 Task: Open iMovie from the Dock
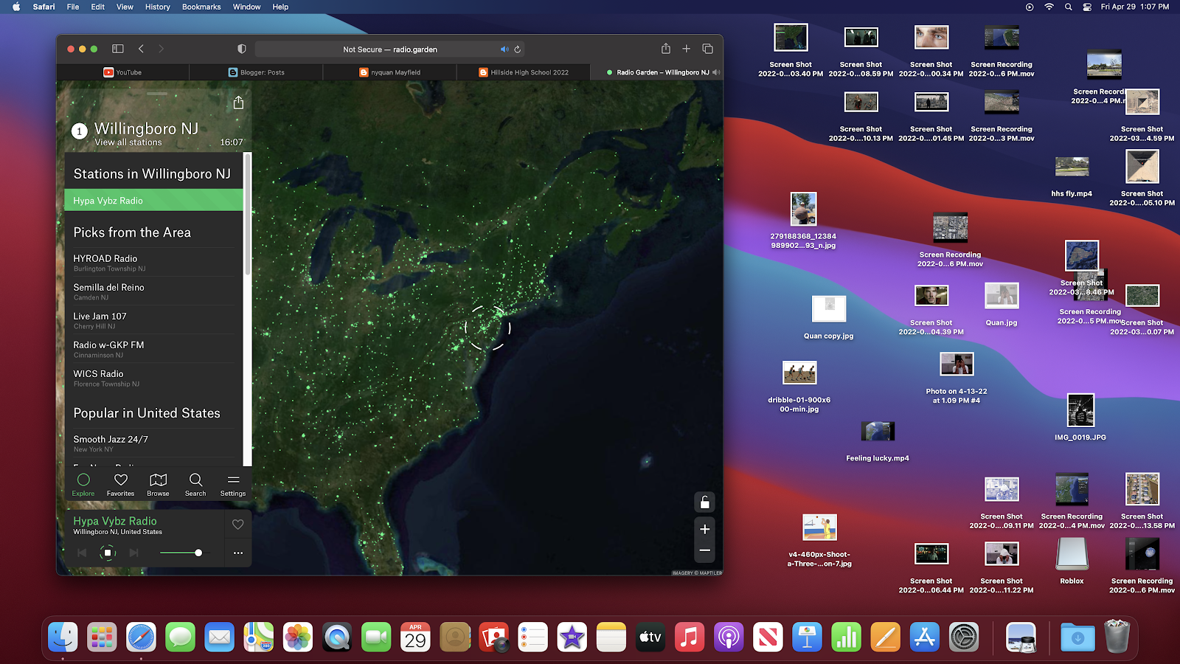[x=572, y=637]
